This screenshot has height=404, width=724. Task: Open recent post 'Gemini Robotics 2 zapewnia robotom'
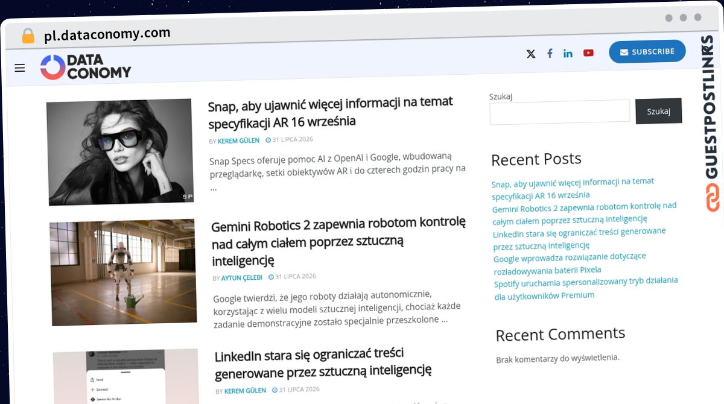pos(585,213)
